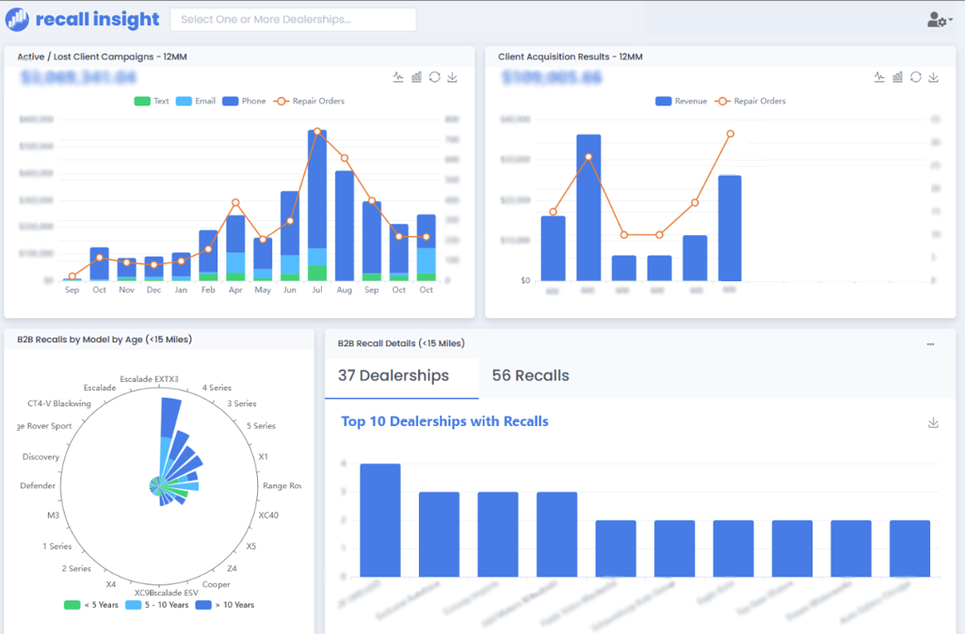Switch Active/Lost Client Campaigns to bar chart view
The image size is (965, 634).
coord(416,77)
